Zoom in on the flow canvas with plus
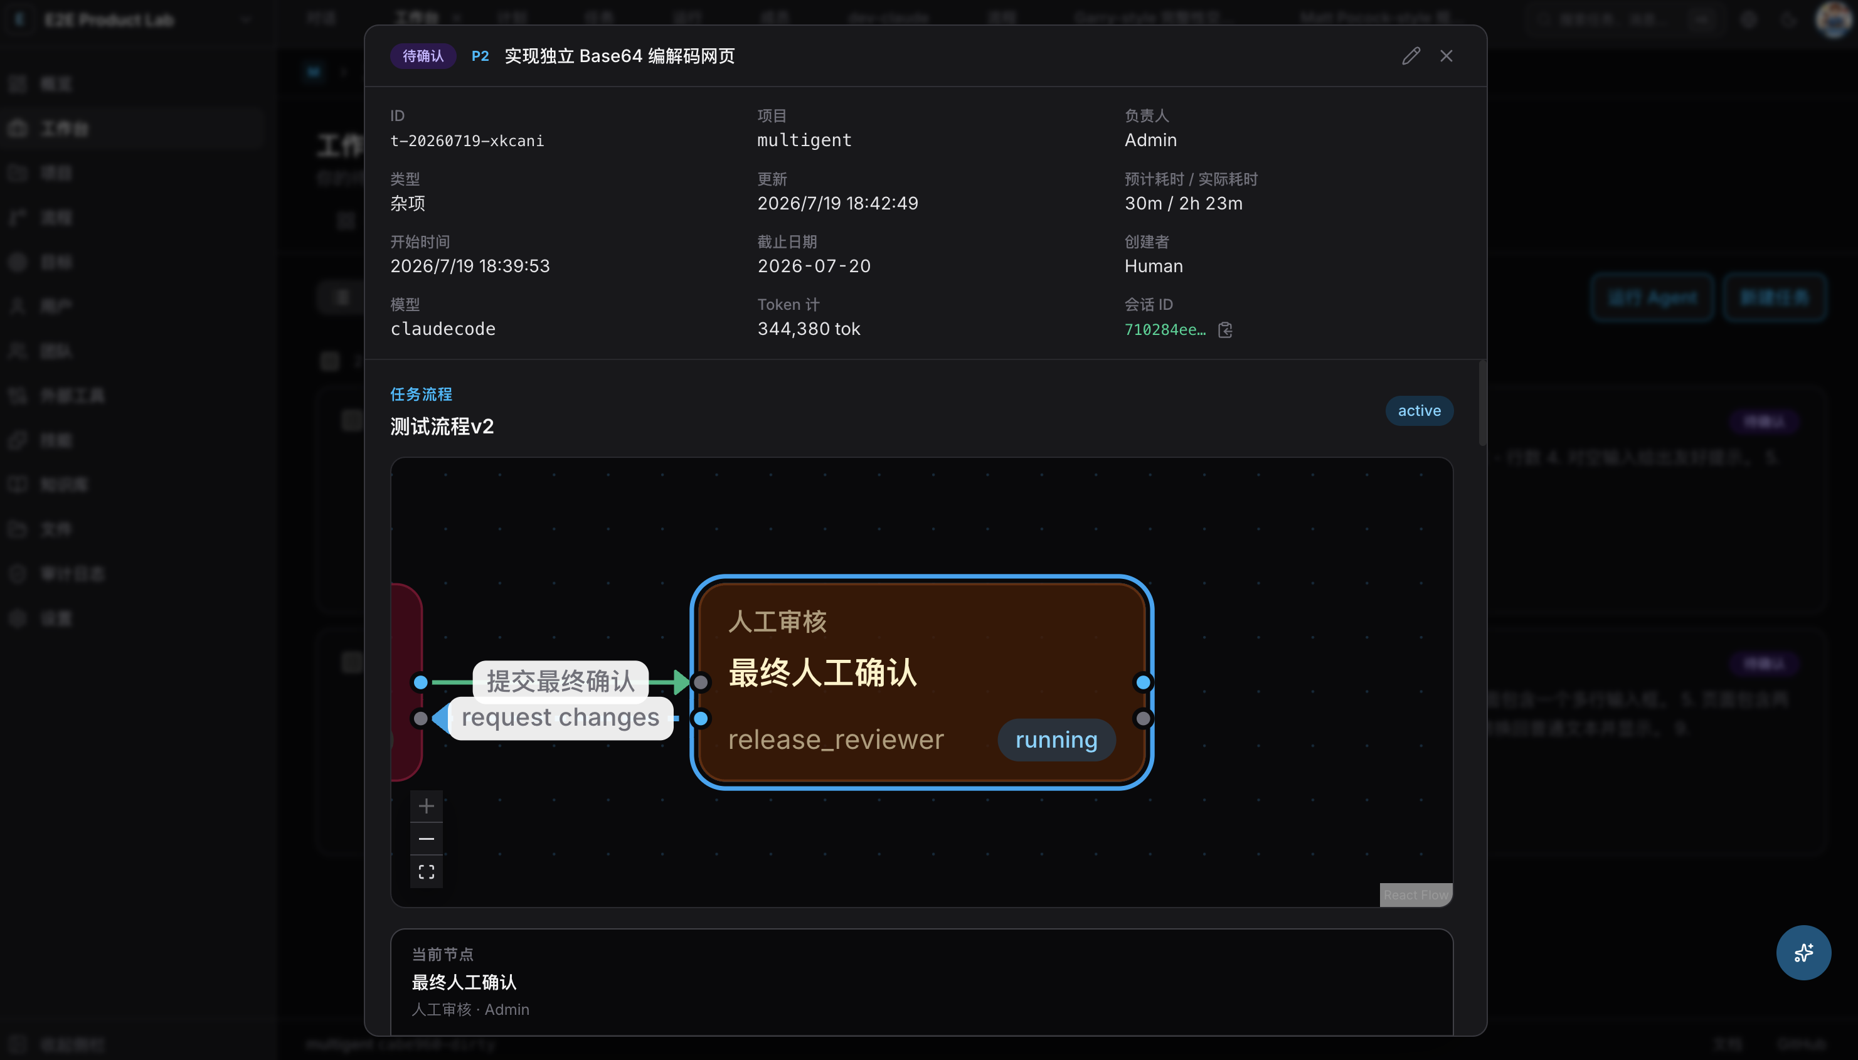The height and width of the screenshot is (1060, 1858). [x=427, y=806]
